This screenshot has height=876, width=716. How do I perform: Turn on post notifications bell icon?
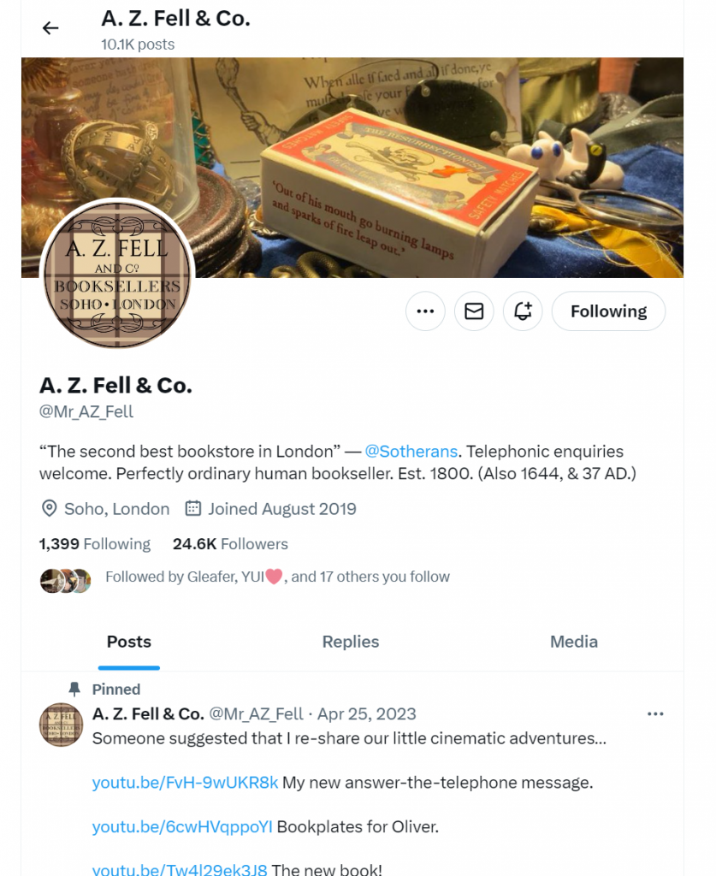click(523, 311)
